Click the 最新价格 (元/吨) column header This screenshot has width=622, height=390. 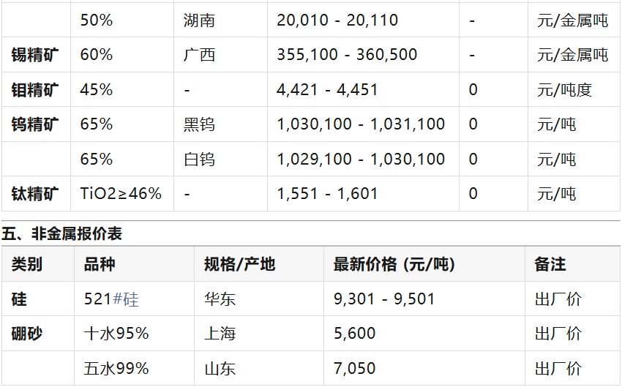394,264
